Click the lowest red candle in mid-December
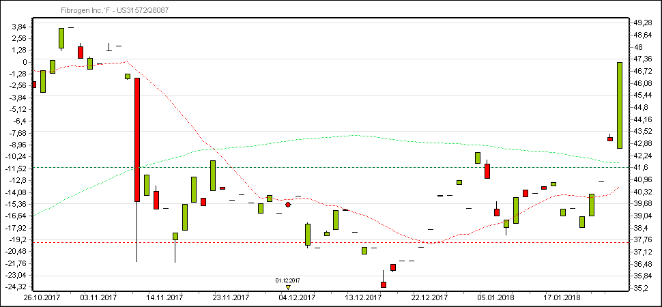This screenshot has width=662, height=307. [x=384, y=284]
